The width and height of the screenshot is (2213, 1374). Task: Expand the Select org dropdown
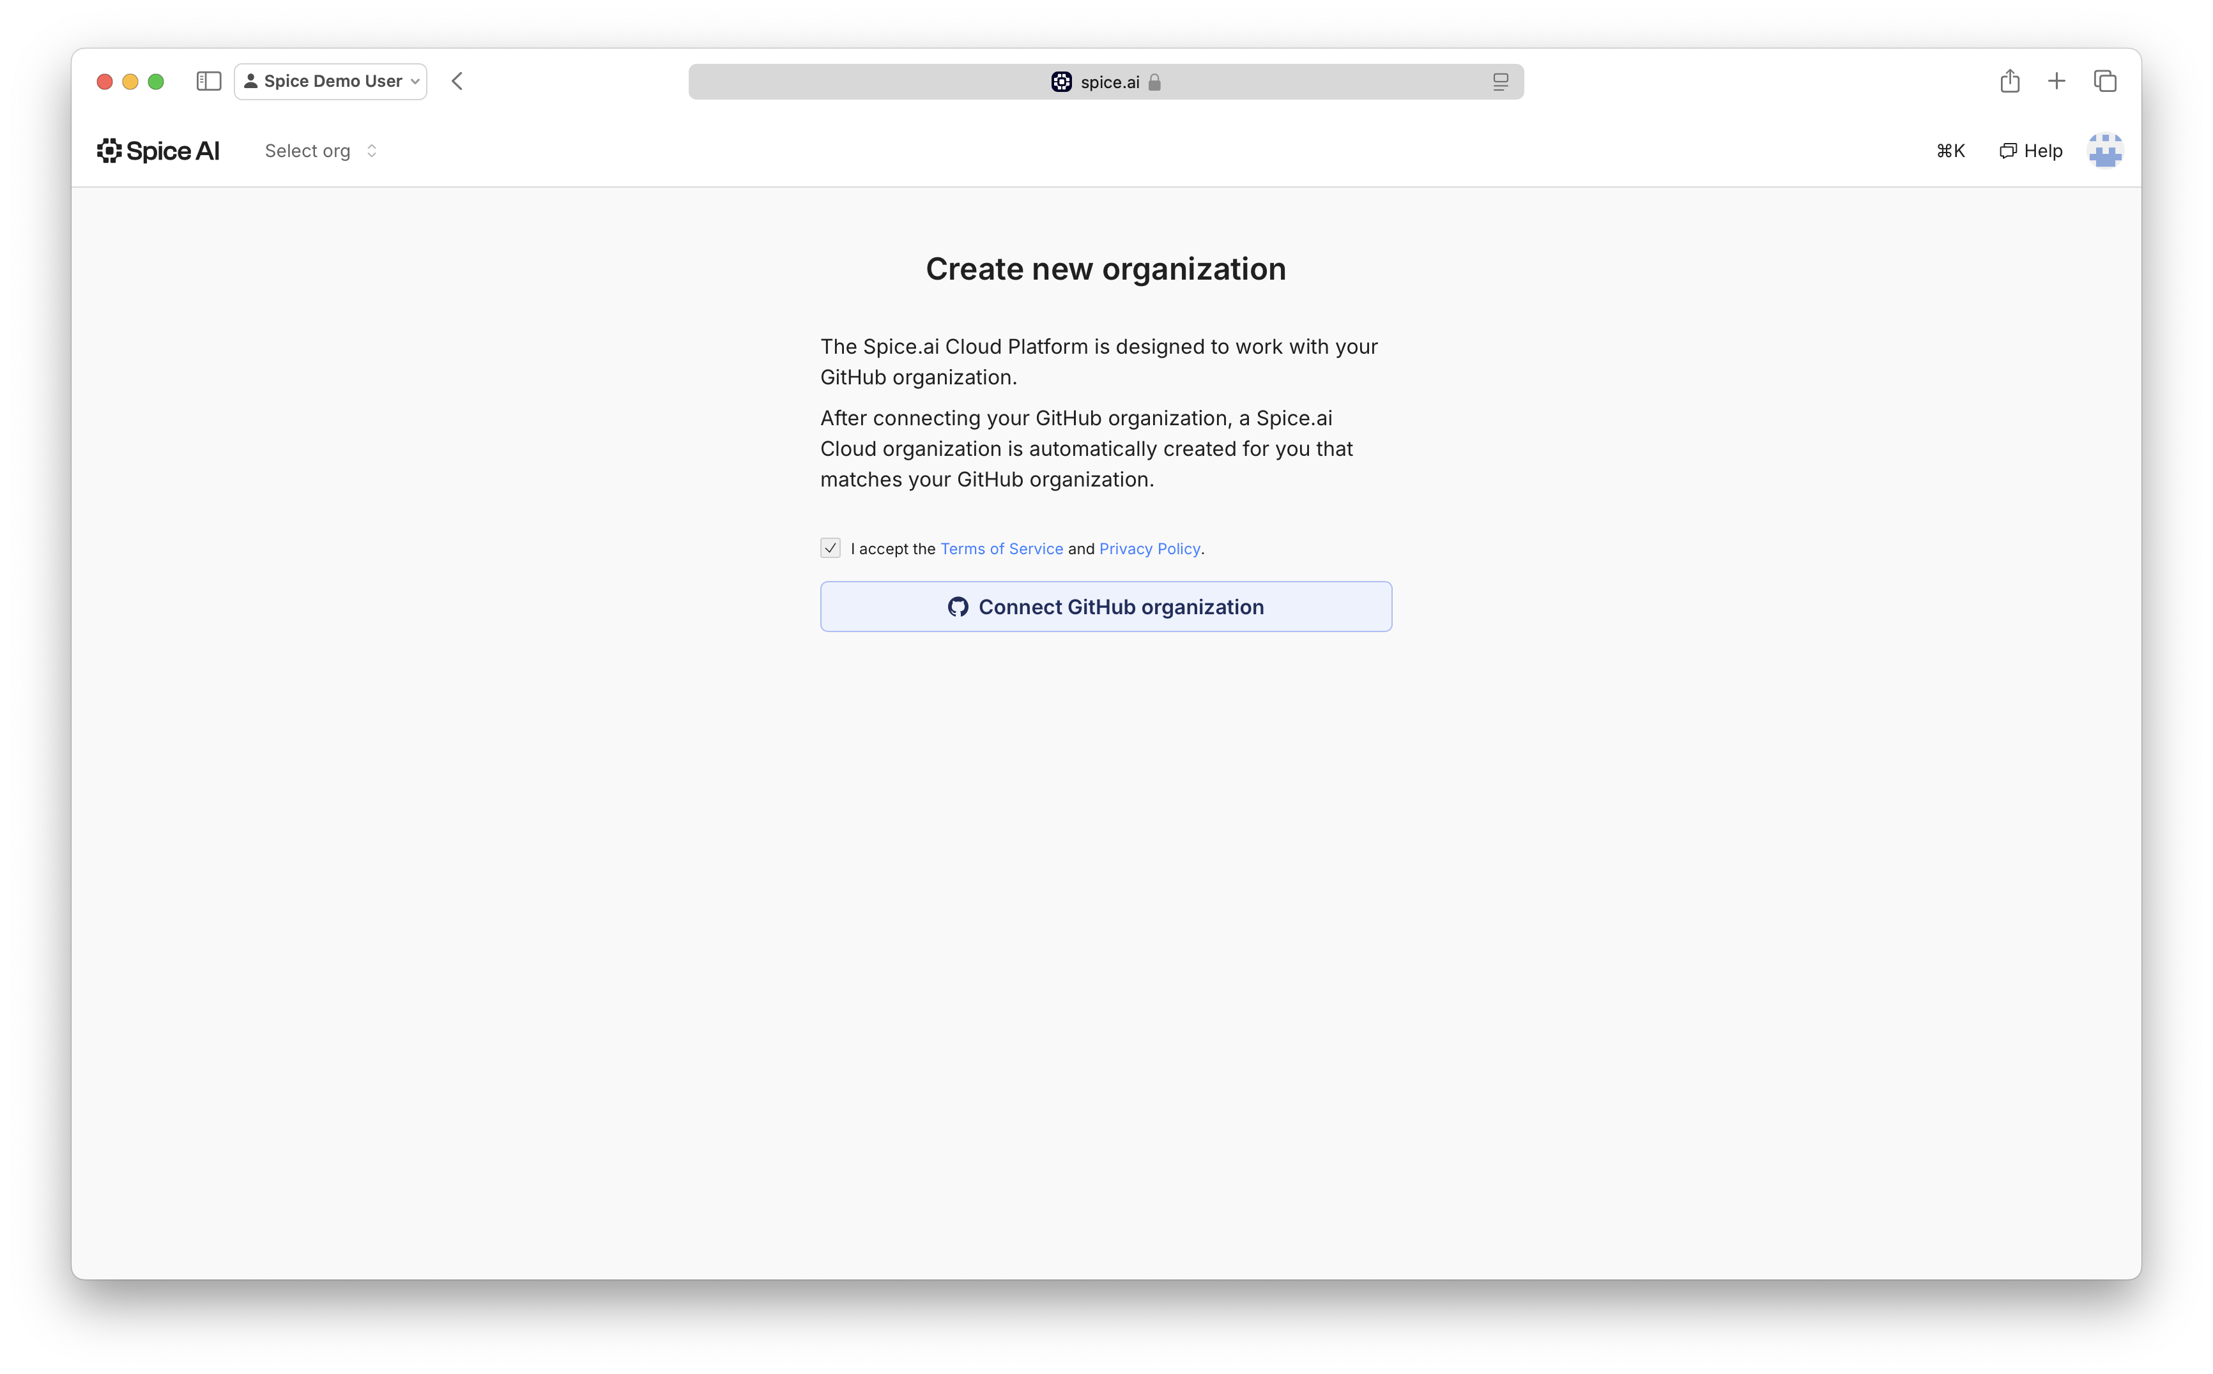coord(320,151)
